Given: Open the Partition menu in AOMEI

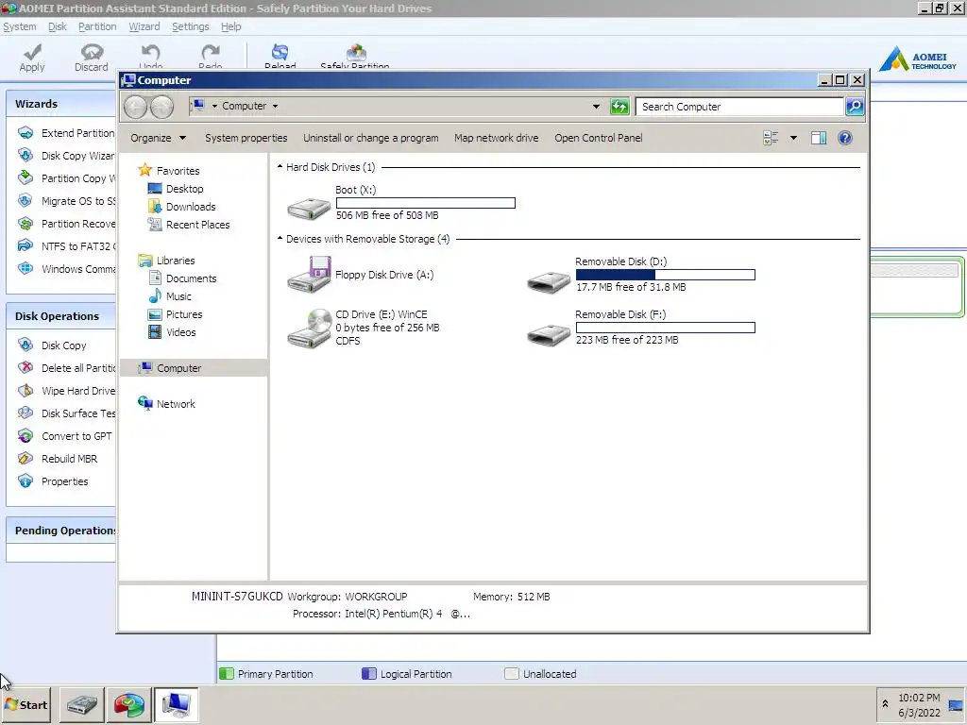Looking at the screenshot, I should [97, 26].
